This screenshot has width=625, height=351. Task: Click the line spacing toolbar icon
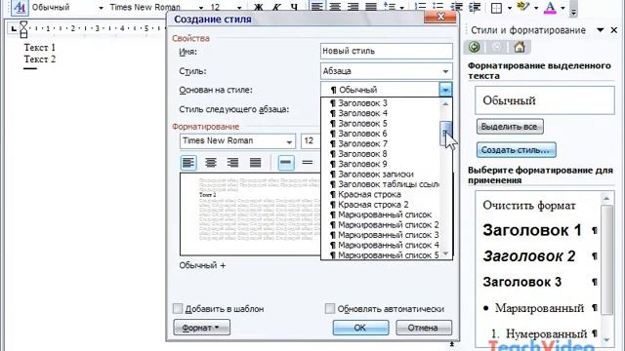point(389,7)
